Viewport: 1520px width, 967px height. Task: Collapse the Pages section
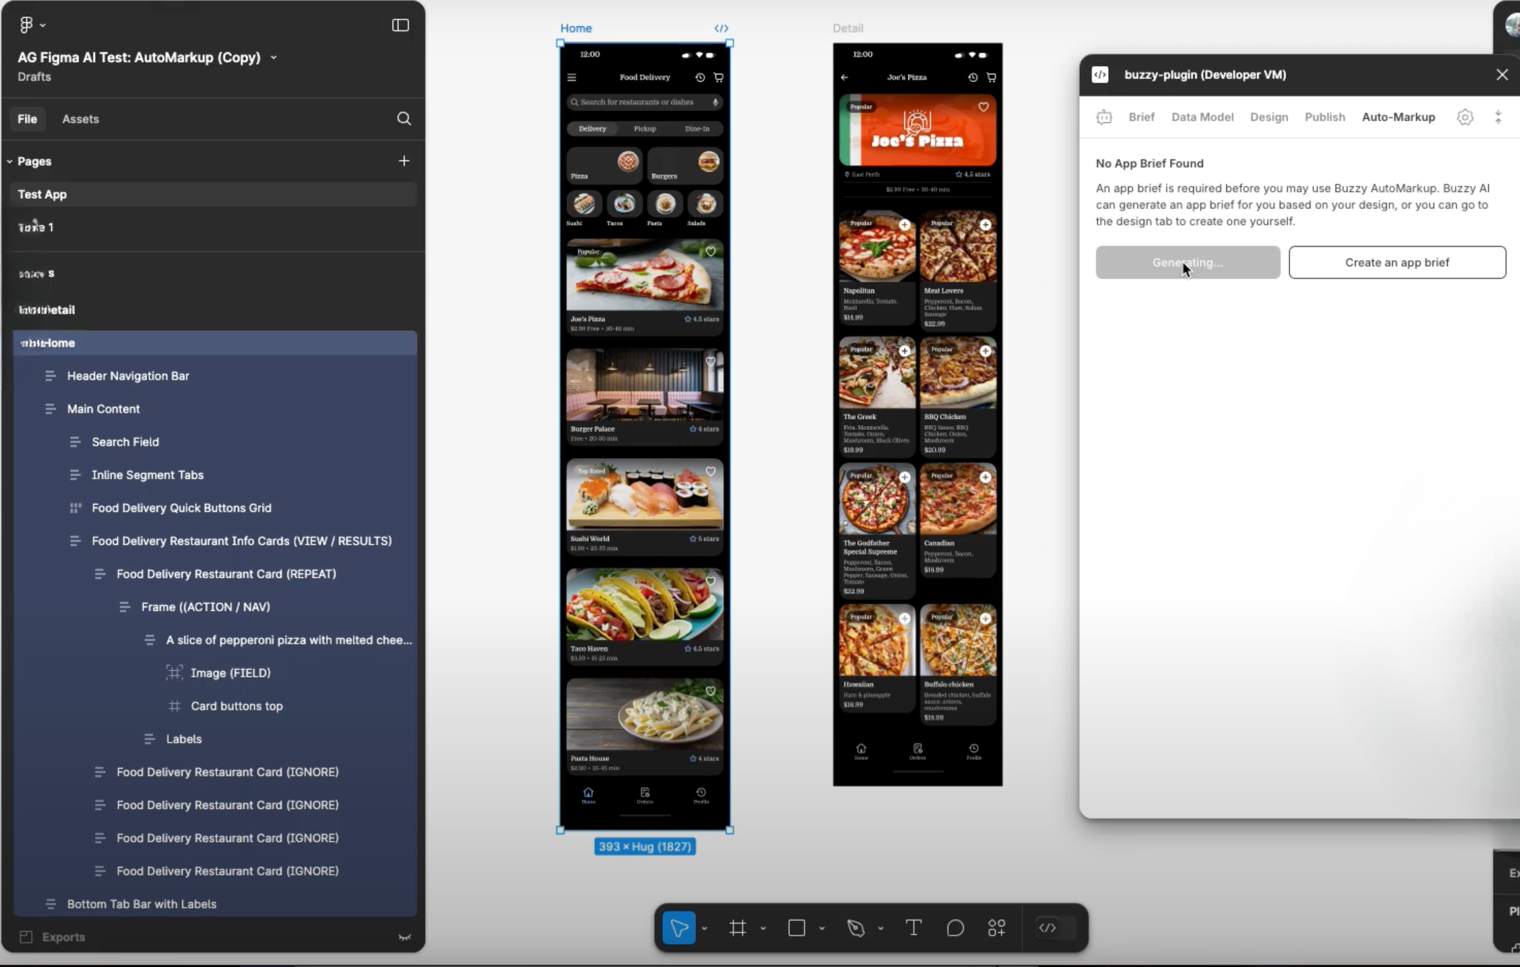(x=10, y=162)
